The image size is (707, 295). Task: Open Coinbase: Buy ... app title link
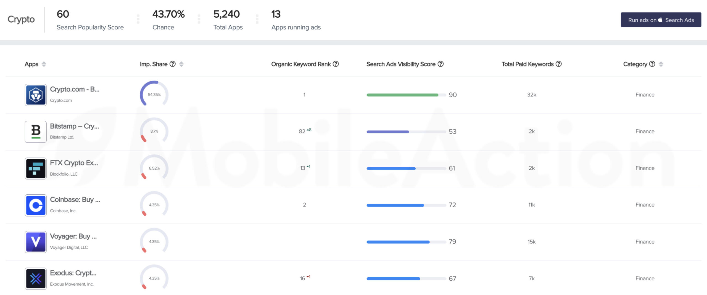click(75, 200)
